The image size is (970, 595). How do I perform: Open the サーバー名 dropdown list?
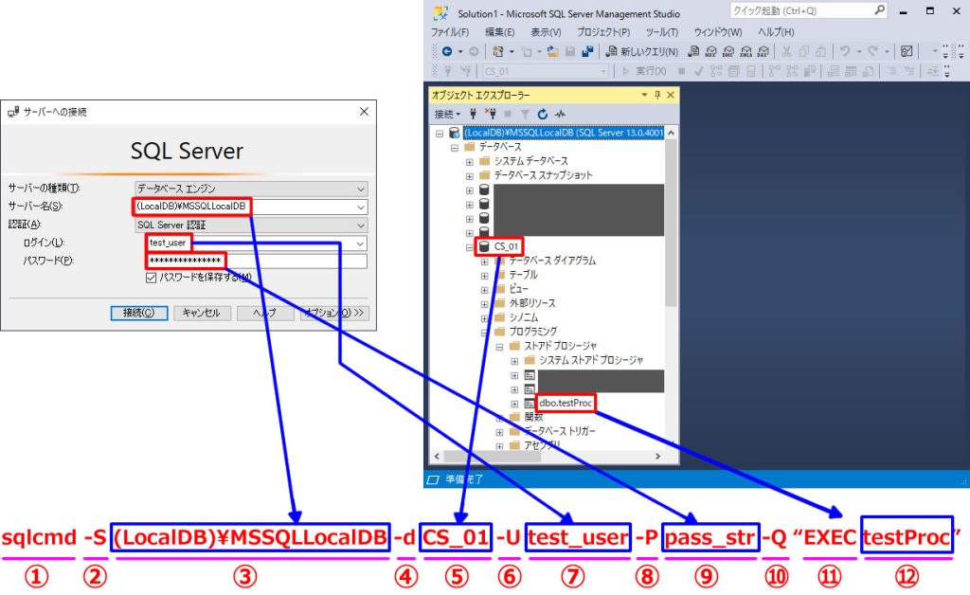coord(361,207)
